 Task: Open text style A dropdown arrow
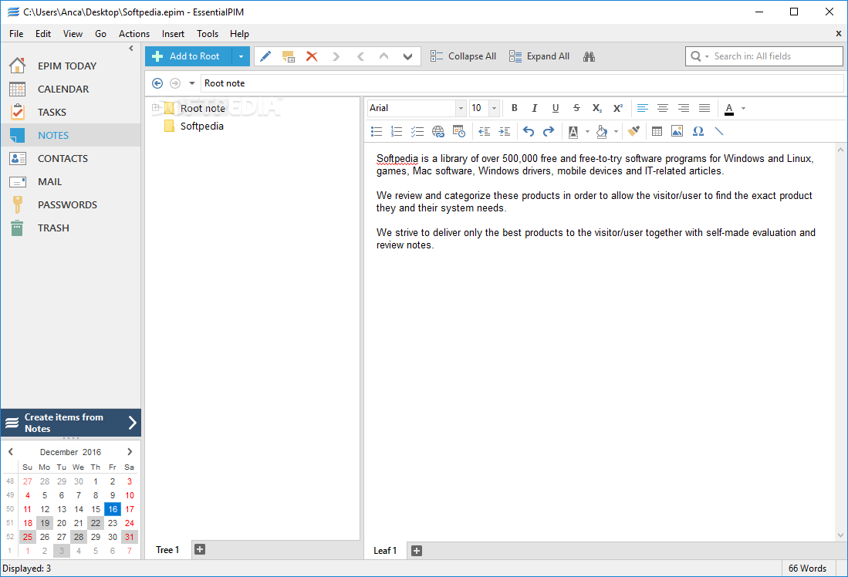point(587,131)
